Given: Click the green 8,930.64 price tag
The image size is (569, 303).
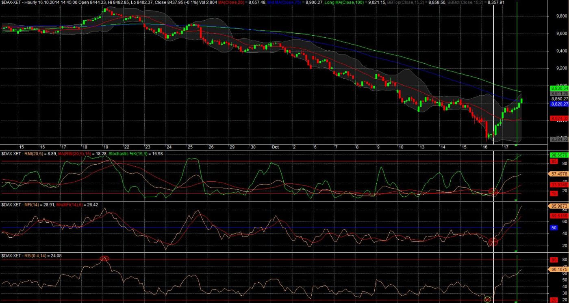Looking at the screenshot, I should click(559, 88).
